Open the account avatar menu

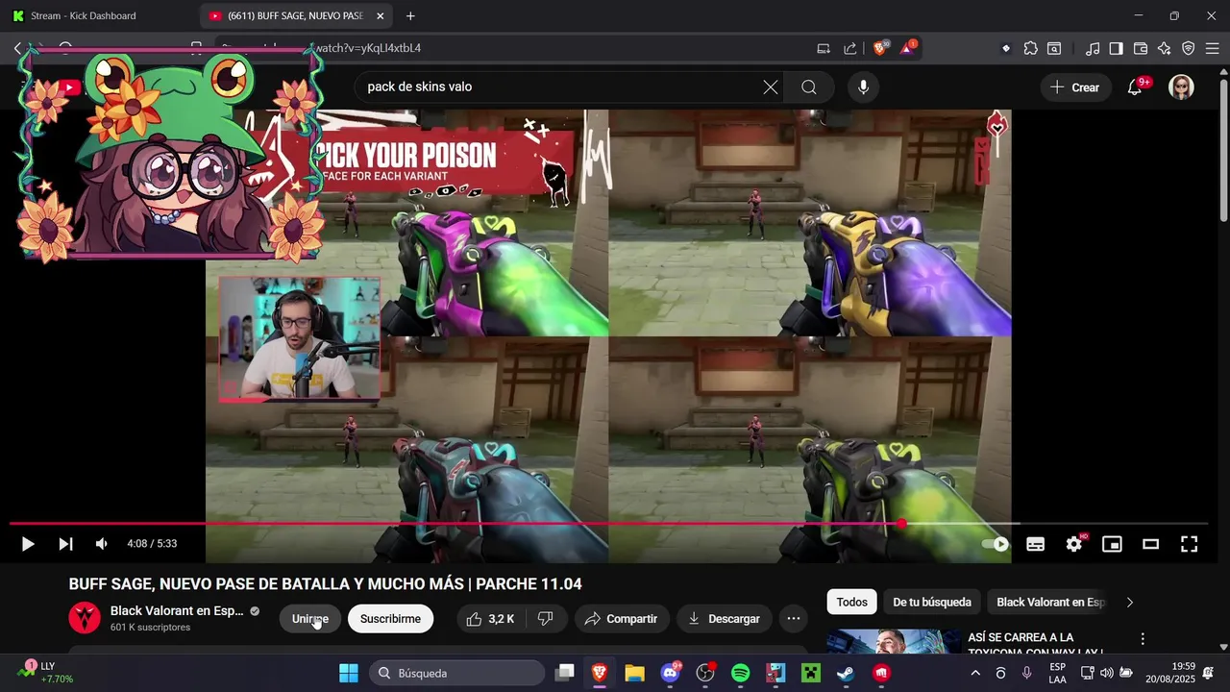pos(1181,87)
